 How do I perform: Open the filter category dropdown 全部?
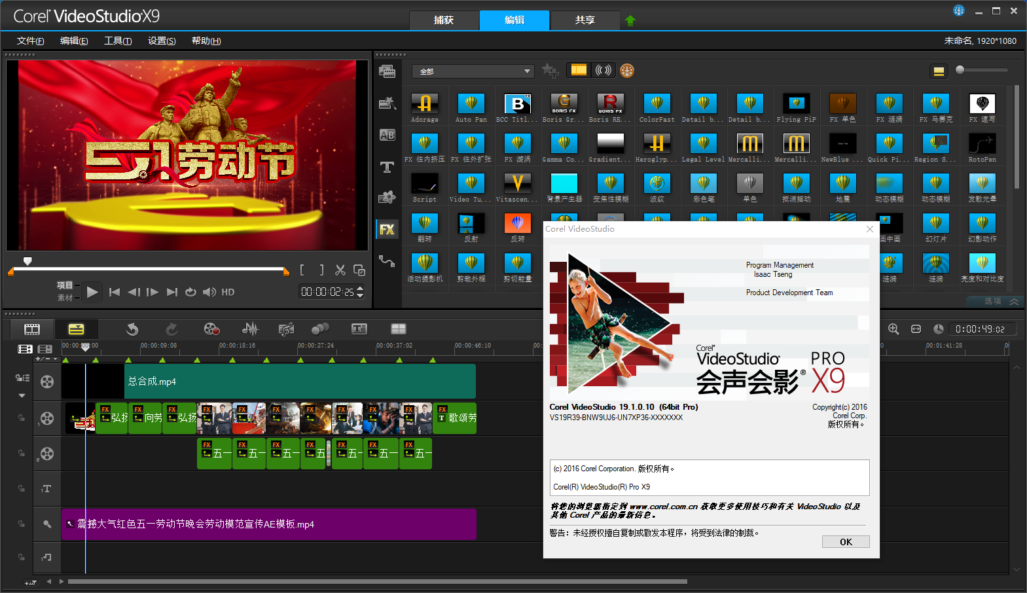click(x=473, y=71)
